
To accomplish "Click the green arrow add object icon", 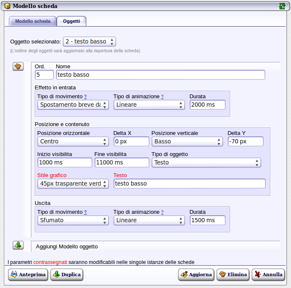I will pyautogui.click(x=18, y=245).
